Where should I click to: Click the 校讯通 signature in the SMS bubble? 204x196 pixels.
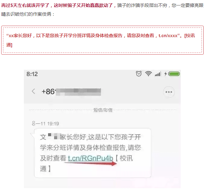(86, 163)
